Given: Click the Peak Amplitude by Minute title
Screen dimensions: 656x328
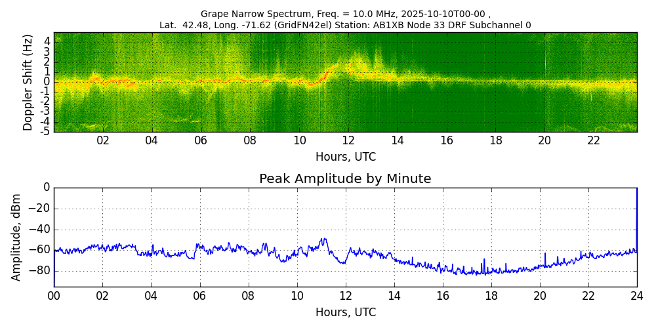Looking at the screenshot, I should pyautogui.click(x=345, y=179).
